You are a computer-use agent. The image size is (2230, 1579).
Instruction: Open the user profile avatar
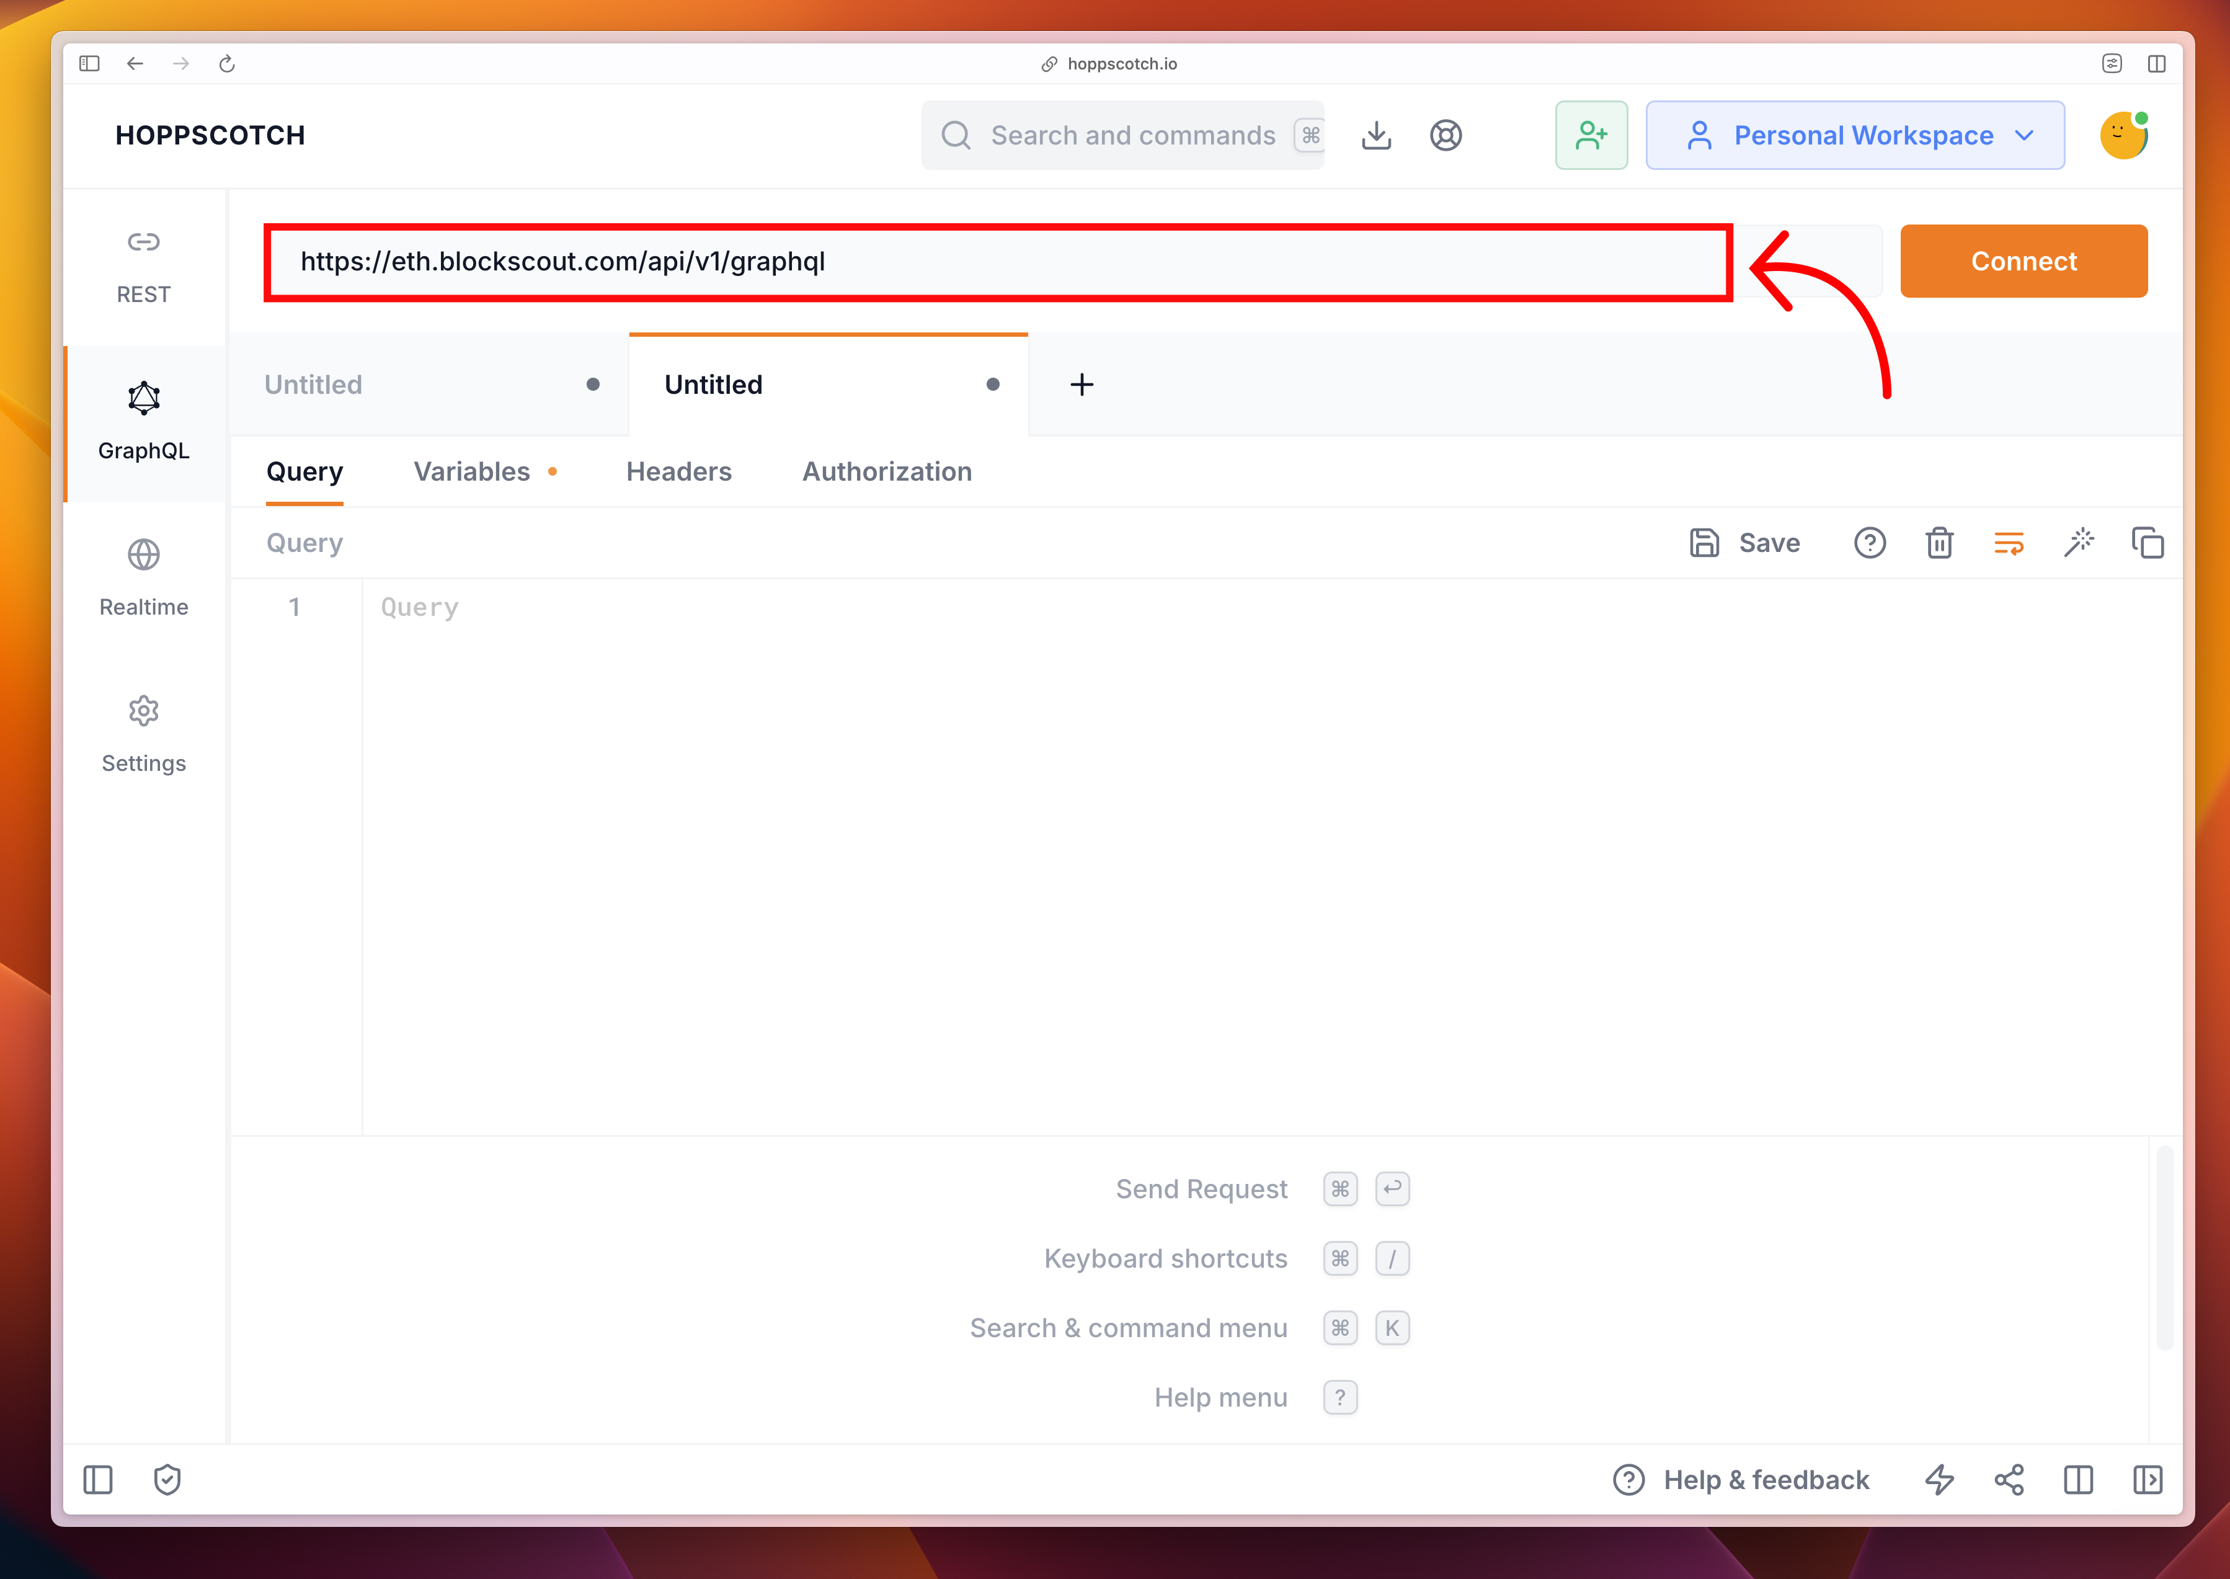click(x=2123, y=135)
